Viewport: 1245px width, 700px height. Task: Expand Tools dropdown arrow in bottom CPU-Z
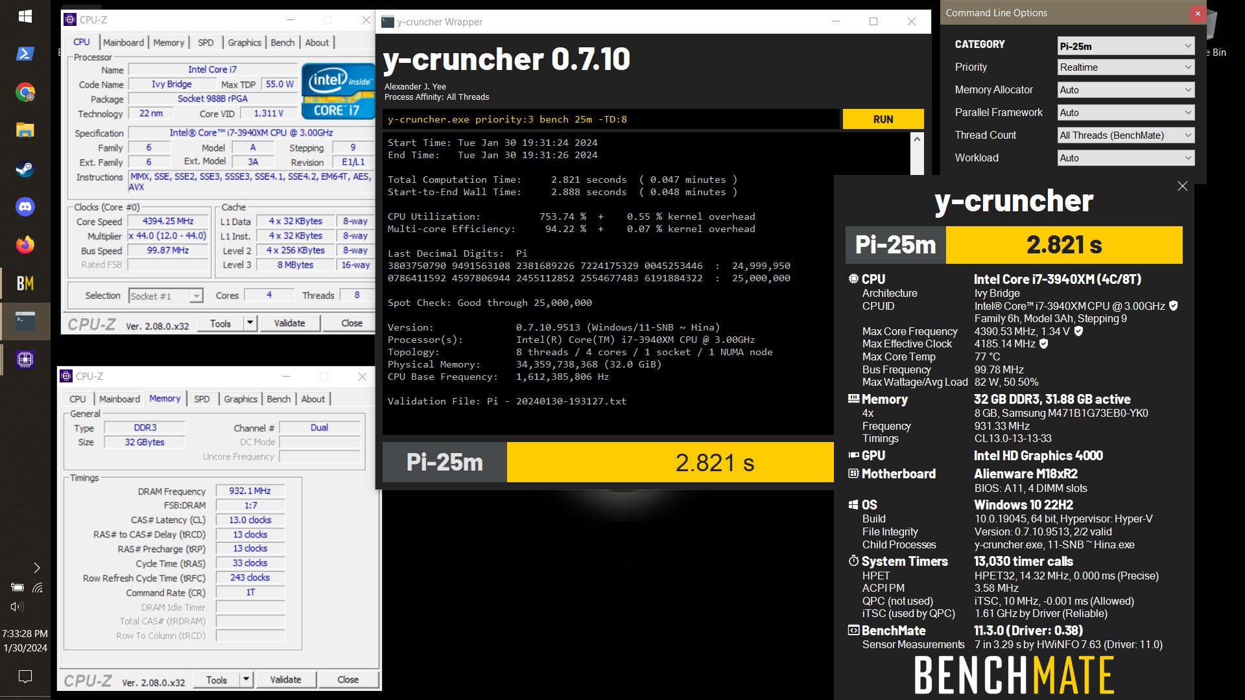coord(246,679)
